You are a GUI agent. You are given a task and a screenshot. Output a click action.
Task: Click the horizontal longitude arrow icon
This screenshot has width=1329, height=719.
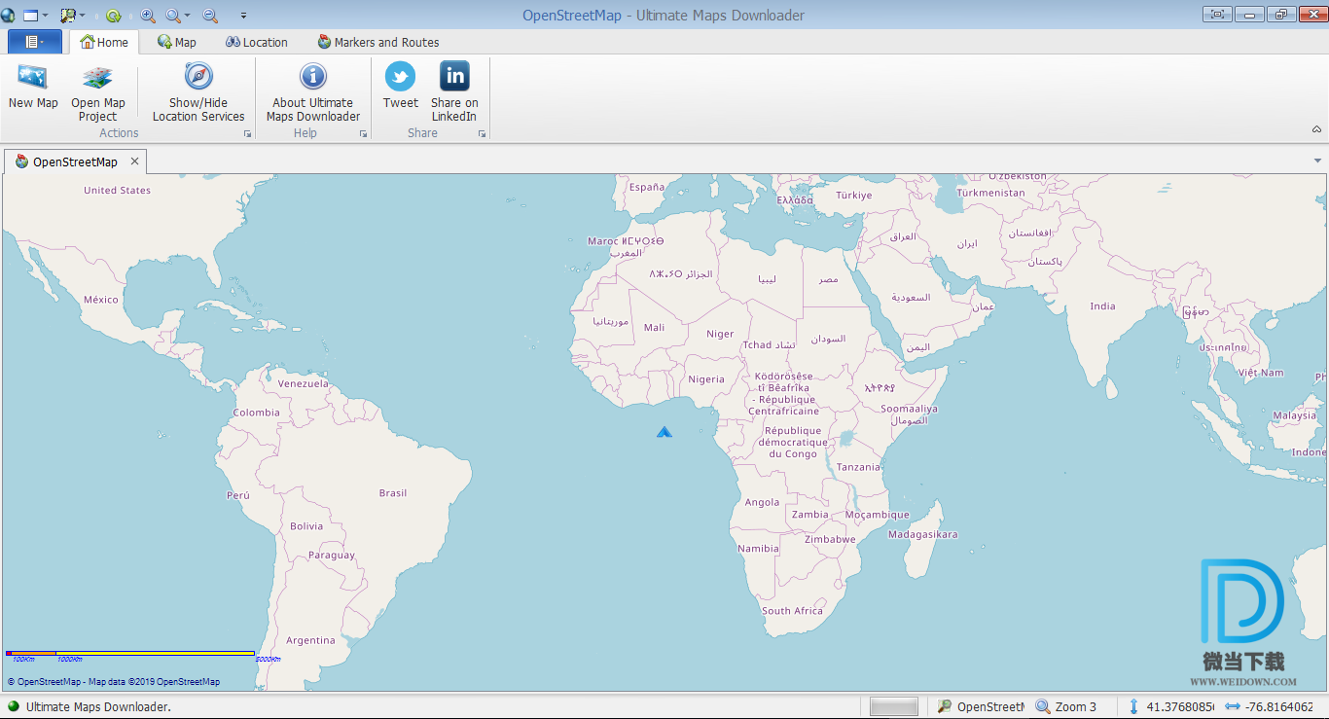1232,707
